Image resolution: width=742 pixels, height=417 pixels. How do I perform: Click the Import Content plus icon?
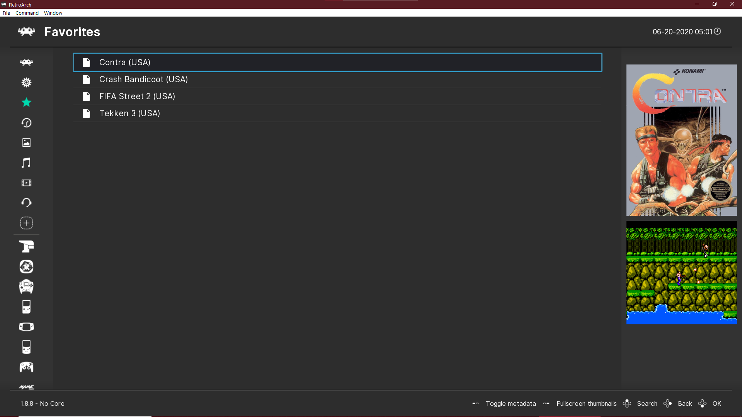[x=26, y=223]
